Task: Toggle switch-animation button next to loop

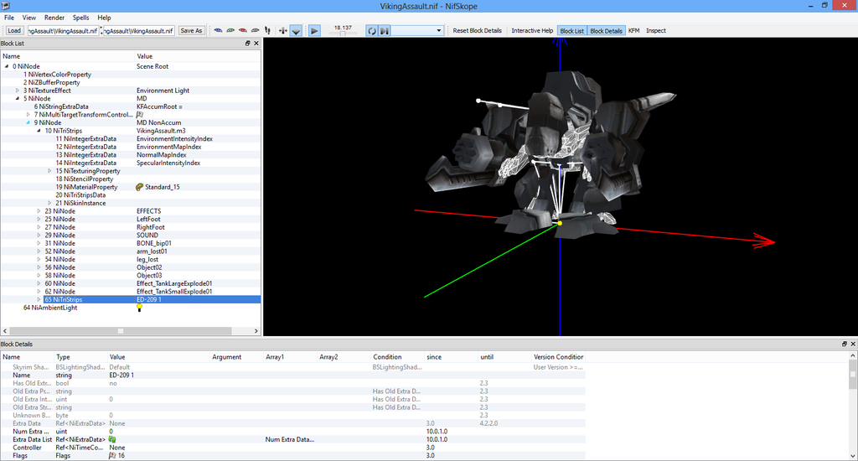Action: (385, 31)
